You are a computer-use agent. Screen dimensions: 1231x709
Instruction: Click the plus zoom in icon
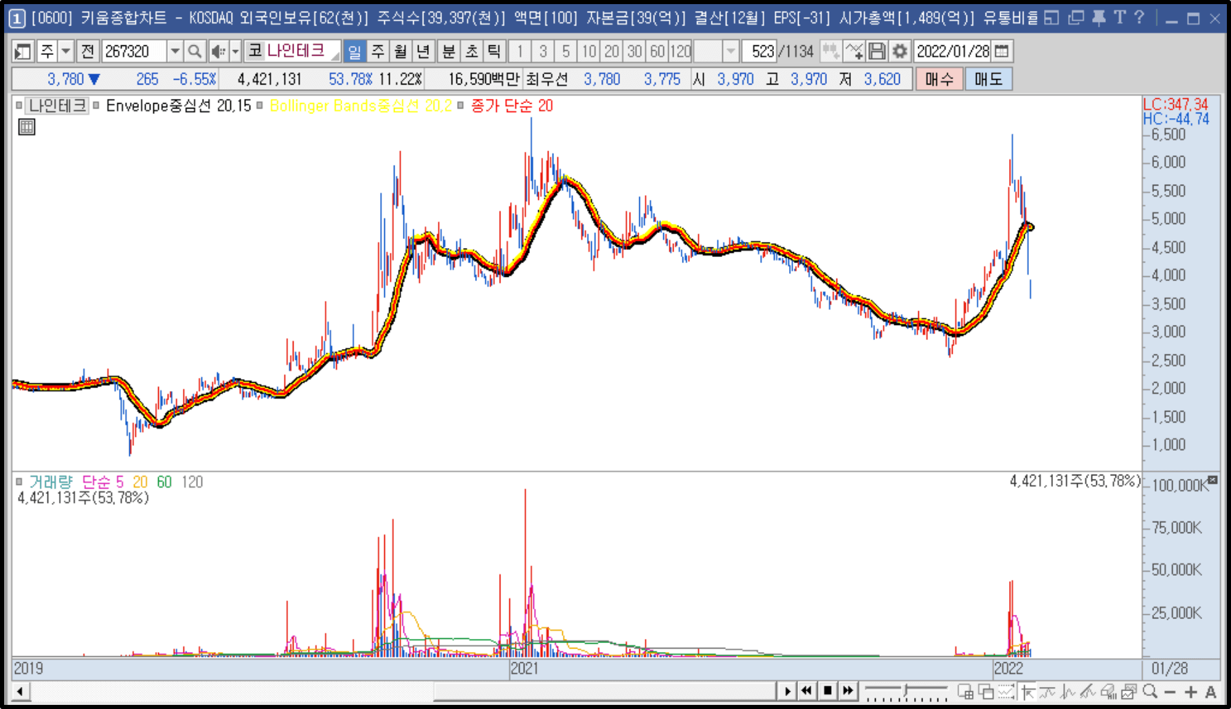1191,692
